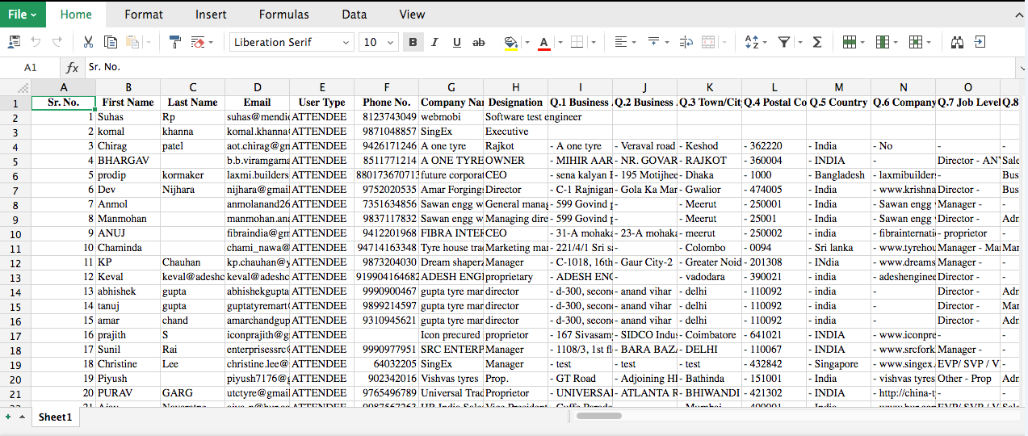Select column header D
This screenshot has width=1028, height=436.
[257, 87]
